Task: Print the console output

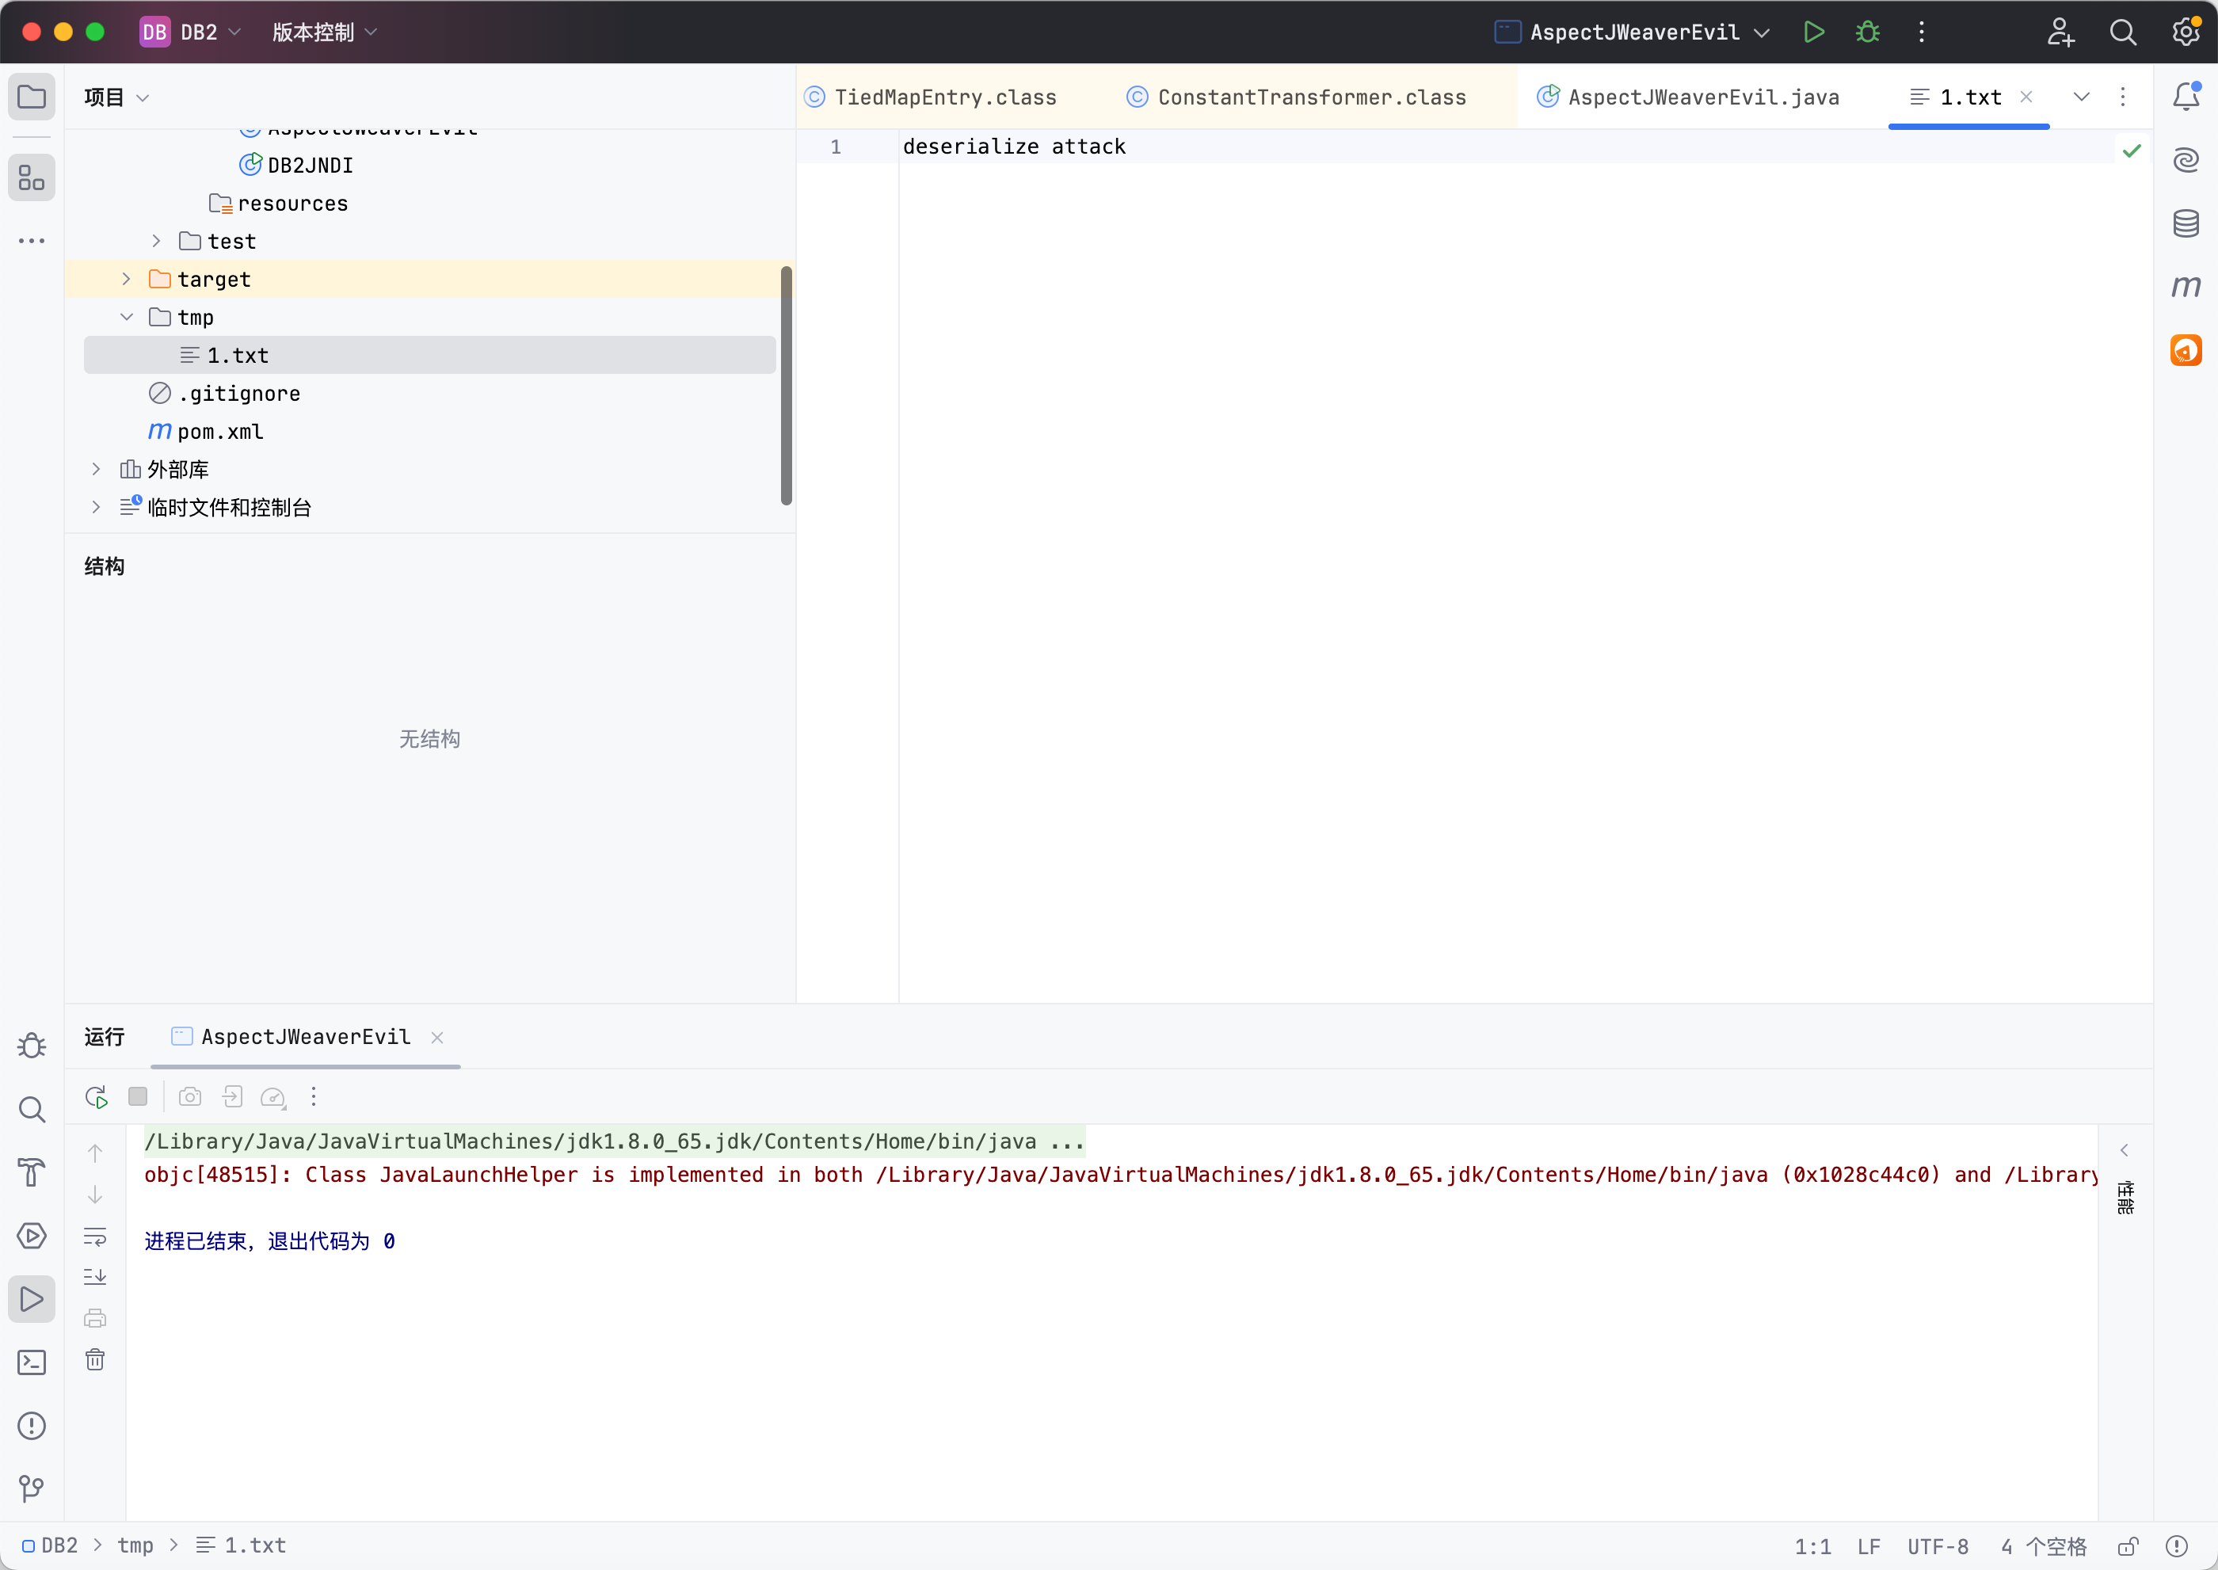Action: (95, 1319)
